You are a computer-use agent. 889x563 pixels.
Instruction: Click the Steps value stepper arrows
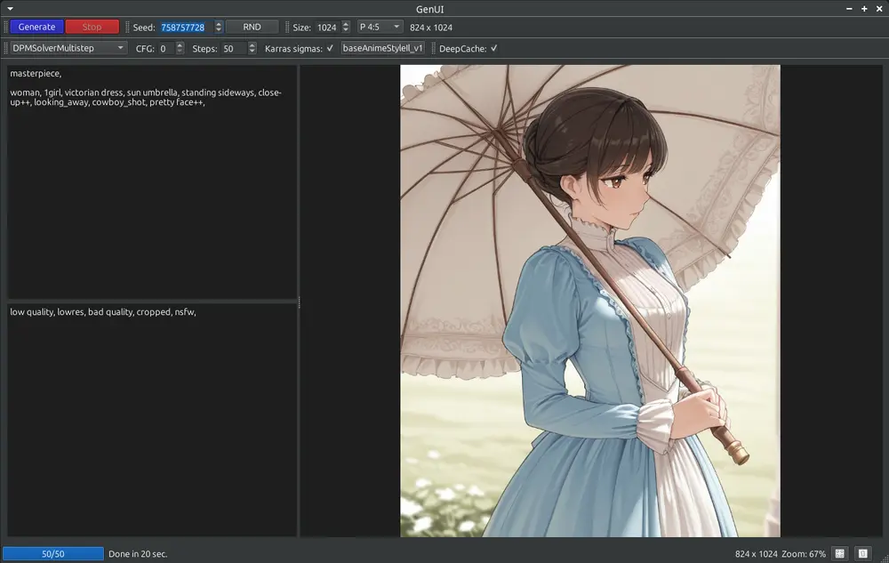pos(252,48)
